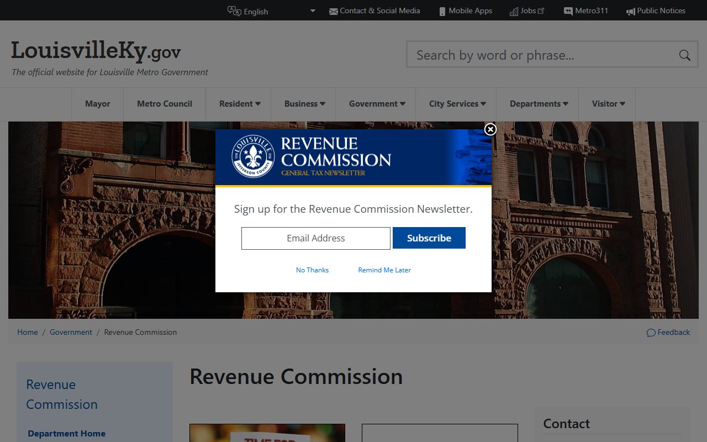Image resolution: width=707 pixels, height=442 pixels.
Task: Open Department Home sidebar link
Action: coord(67,434)
